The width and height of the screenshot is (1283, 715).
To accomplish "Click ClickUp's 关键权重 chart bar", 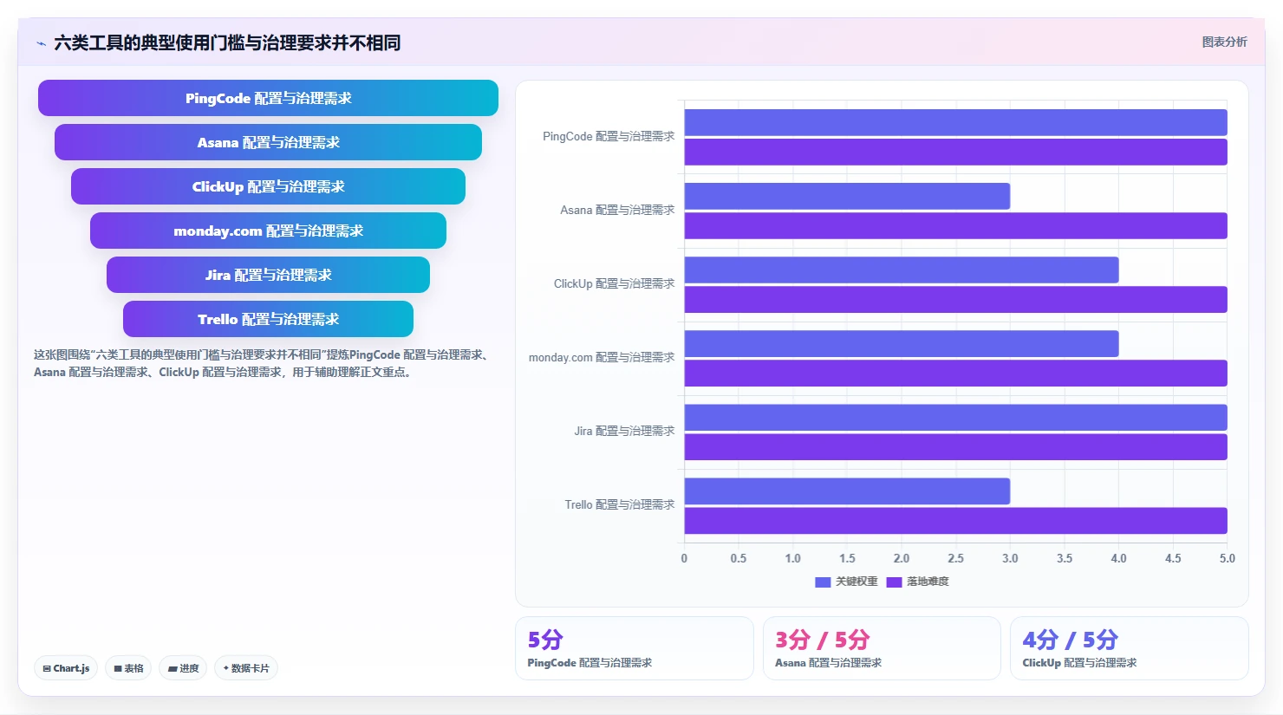I will click(x=902, y=270).
